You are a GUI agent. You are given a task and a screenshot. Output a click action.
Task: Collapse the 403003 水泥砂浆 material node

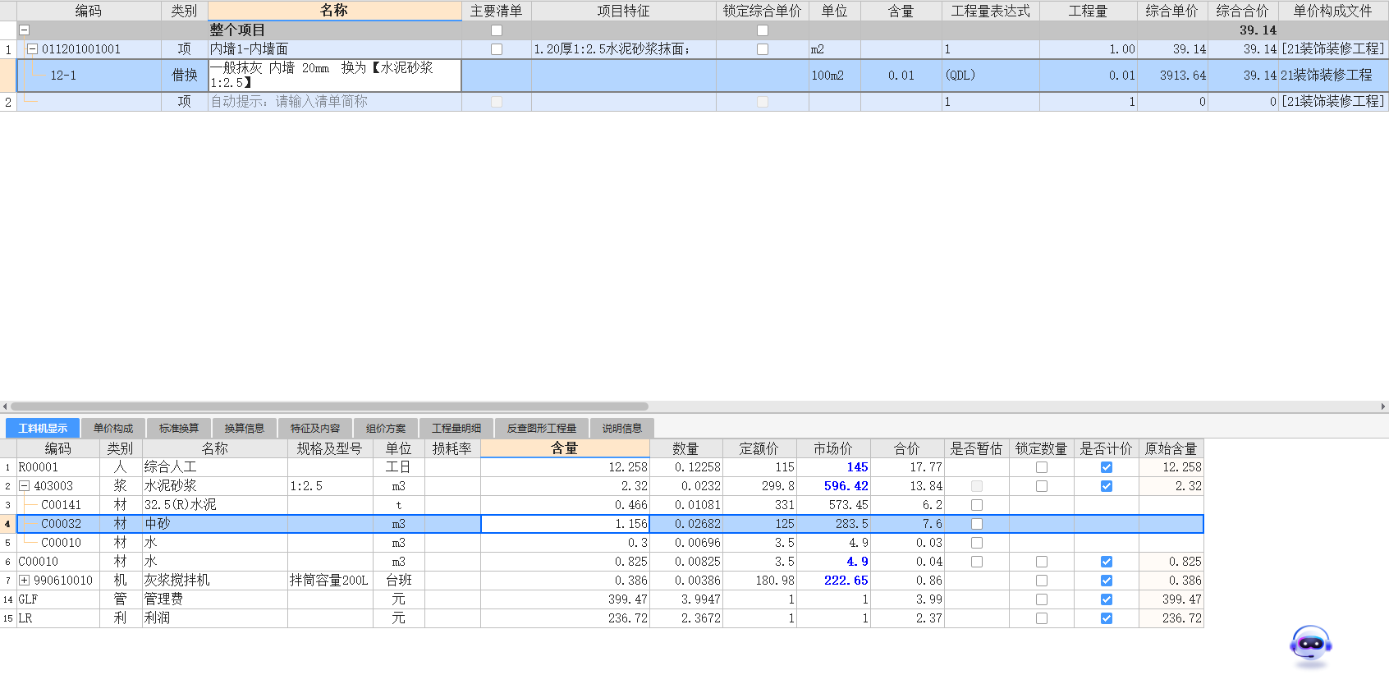(x=25, y=486)
